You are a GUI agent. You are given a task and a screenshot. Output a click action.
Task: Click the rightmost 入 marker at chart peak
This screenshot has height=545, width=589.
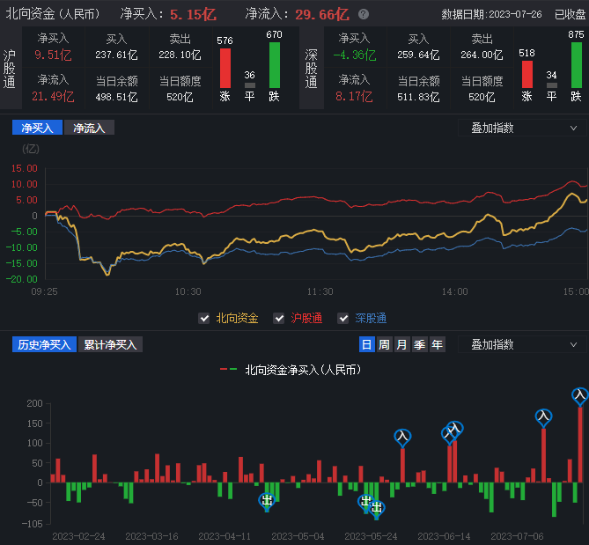pyautogui.click(x=579, y=396)
